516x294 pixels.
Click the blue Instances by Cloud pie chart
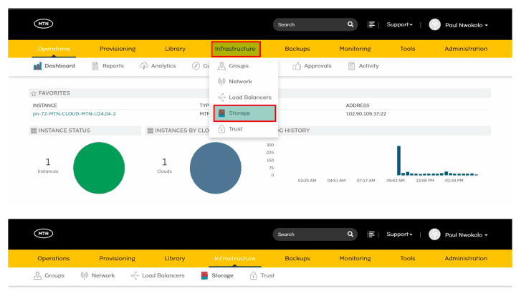216,168
